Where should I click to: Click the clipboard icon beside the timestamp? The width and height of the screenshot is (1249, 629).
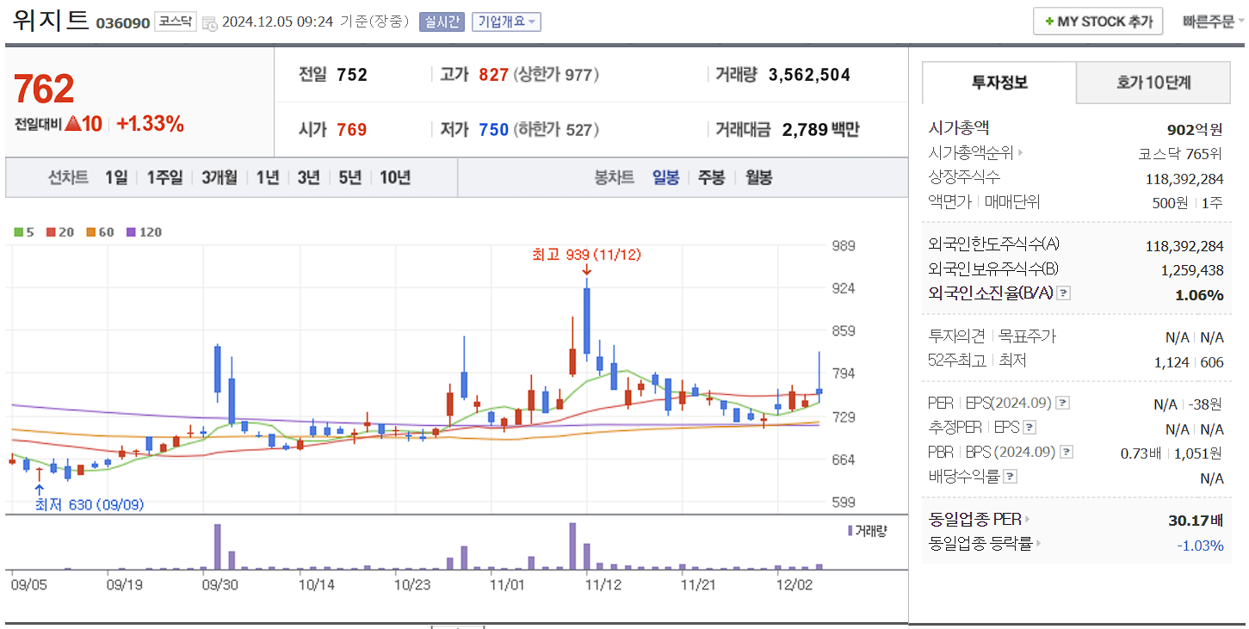click(209, 22)
